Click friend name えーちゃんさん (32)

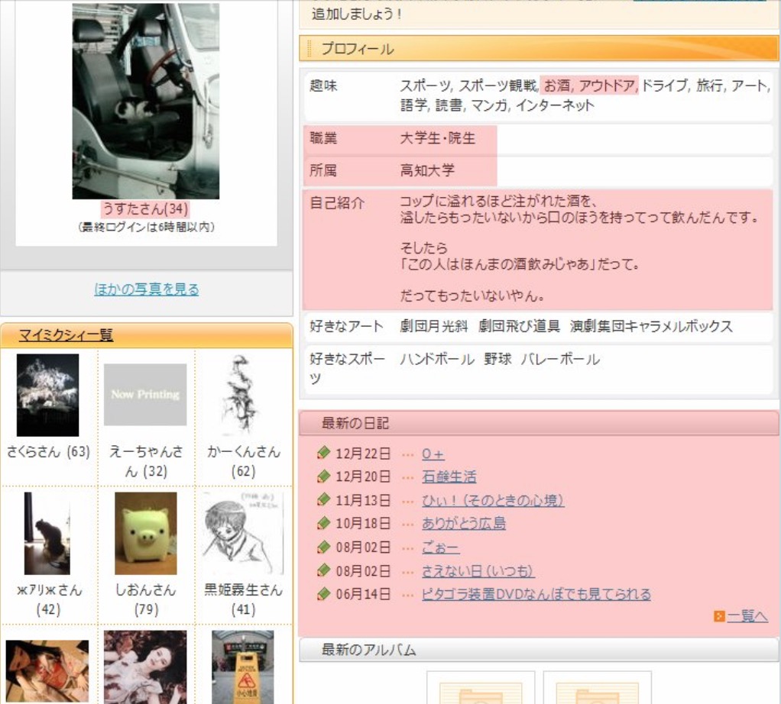146,461
